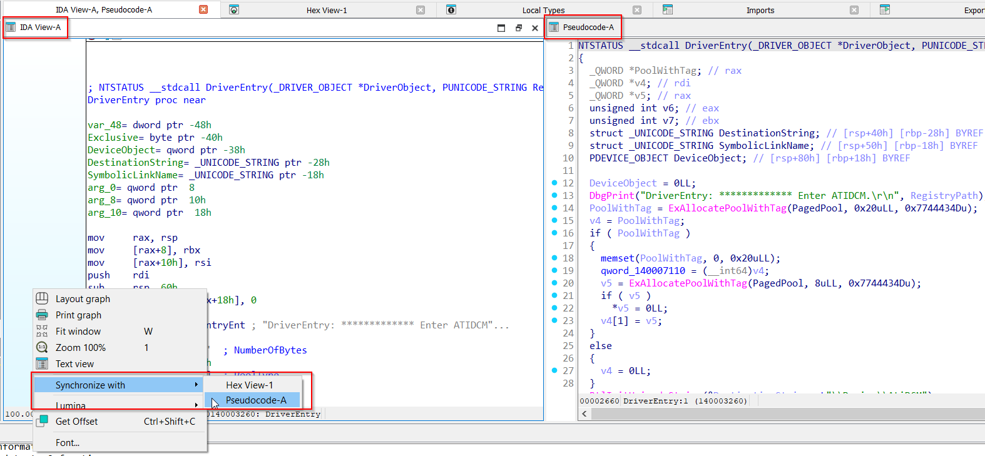This screenshot has height=456, width=985.
Task: Click the Hex View-1 tab icon
Action: pos(234,10)
